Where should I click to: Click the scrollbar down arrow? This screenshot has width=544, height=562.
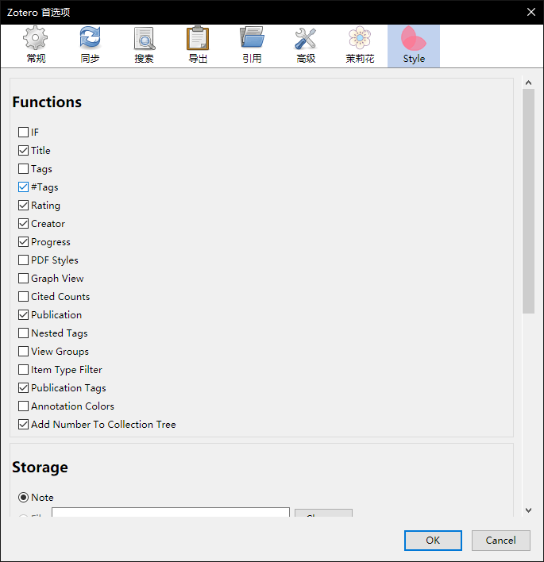pyautogui.click(x=528, y=510)
